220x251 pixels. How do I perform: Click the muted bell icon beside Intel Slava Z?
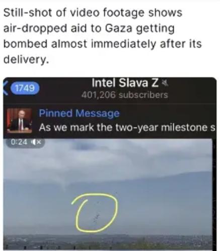(165, 83)
